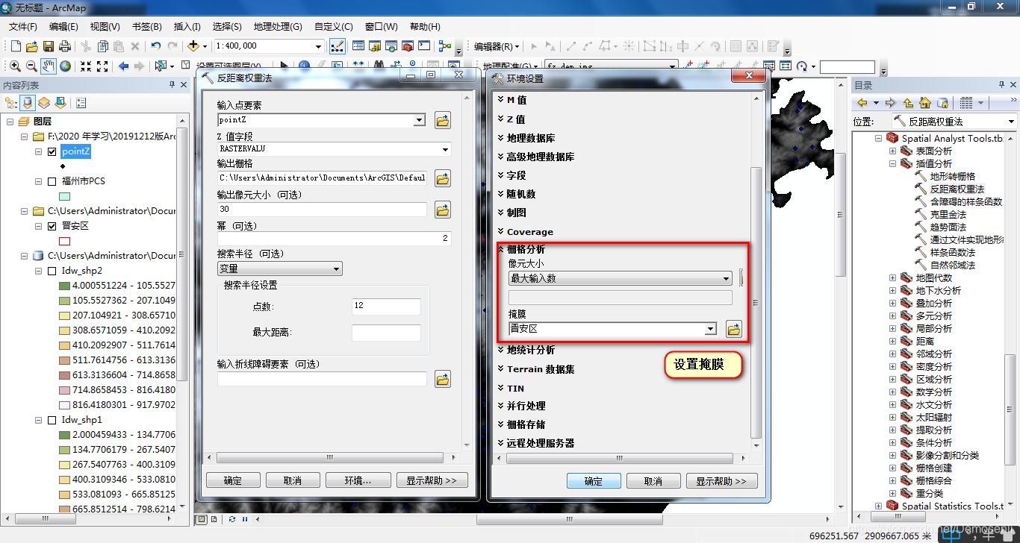
Task: Open the 文件(F) menu
Action: (x=23, y=27)
